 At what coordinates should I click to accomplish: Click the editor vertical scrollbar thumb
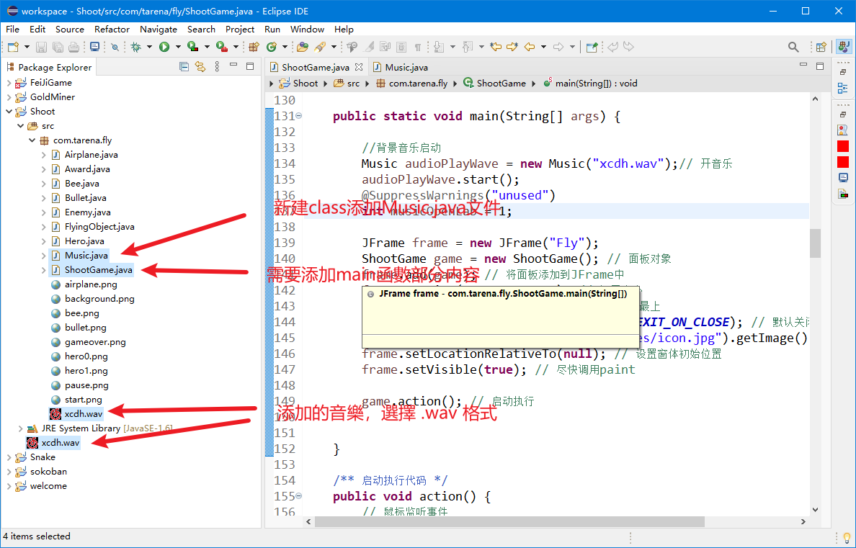[815, 243]
